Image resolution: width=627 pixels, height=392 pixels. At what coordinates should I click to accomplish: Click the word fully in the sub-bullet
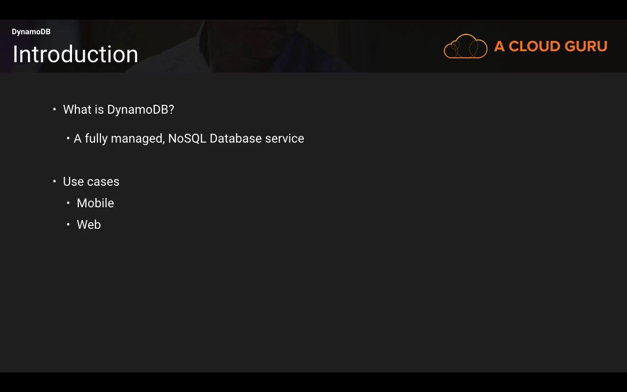(x=96, y=139)
